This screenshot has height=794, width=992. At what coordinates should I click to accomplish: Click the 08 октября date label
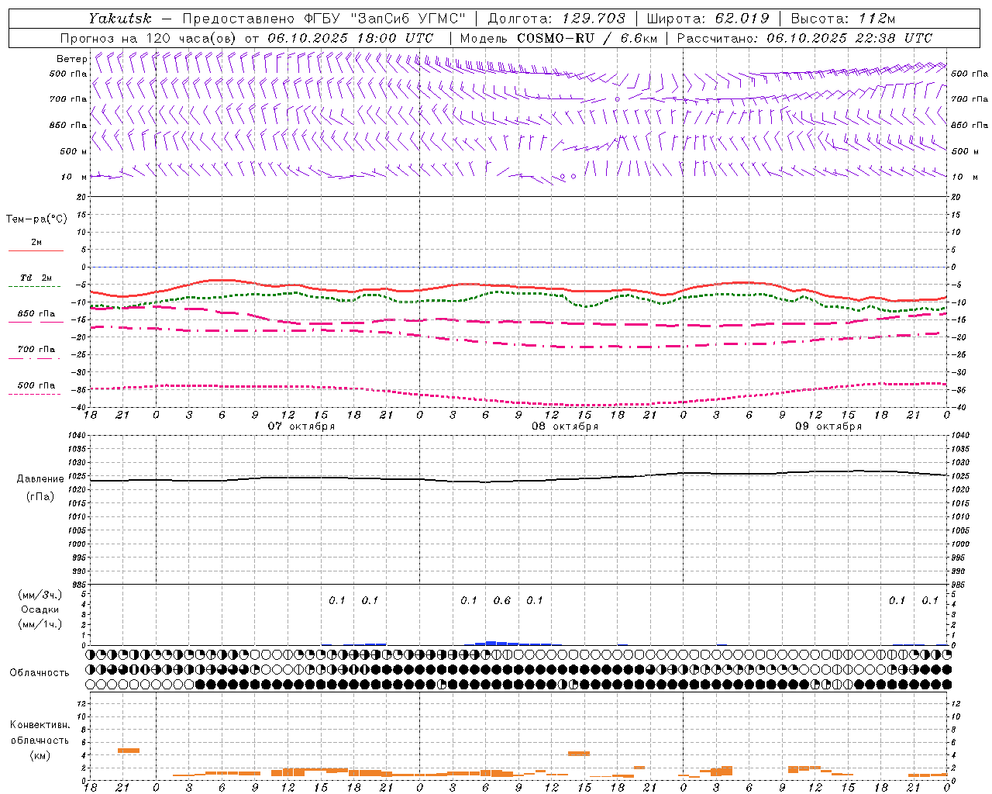pos(565,426)
